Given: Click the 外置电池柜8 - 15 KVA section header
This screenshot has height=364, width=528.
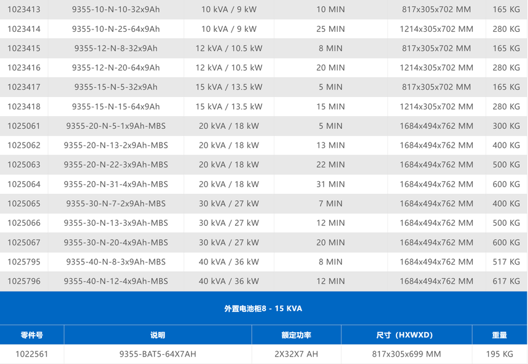Looking at the screenshot, I should [x=263, y=308].
